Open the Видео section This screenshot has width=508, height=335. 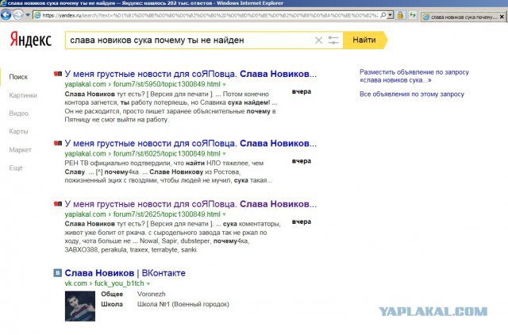[19, 114]
